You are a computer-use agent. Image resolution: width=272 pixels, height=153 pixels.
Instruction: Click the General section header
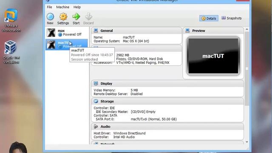click(136, 31)
